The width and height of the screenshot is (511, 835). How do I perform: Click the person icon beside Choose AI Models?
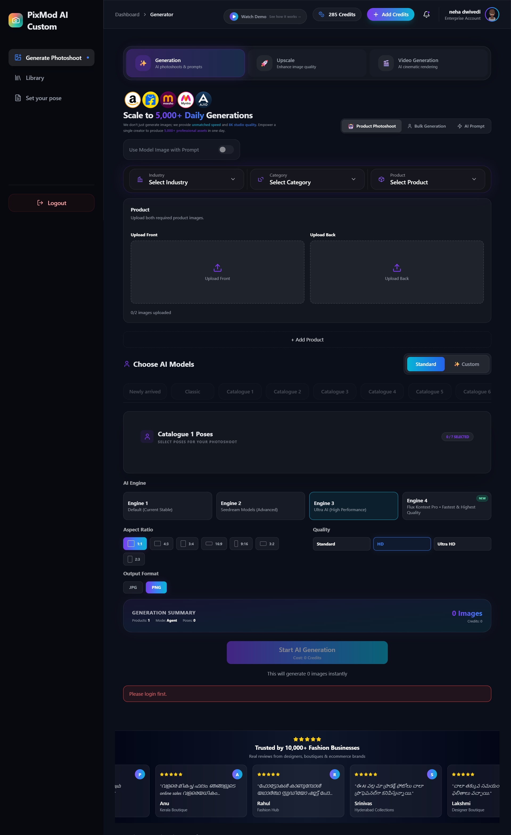click(127, 364)
